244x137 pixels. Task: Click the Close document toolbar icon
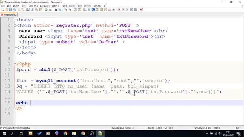(19, 10)
